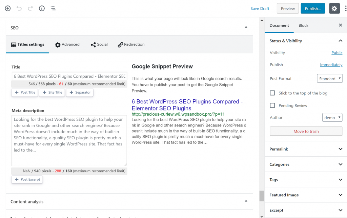
Task: Enable Stick to the top of the blog
Action: (272, 93)
